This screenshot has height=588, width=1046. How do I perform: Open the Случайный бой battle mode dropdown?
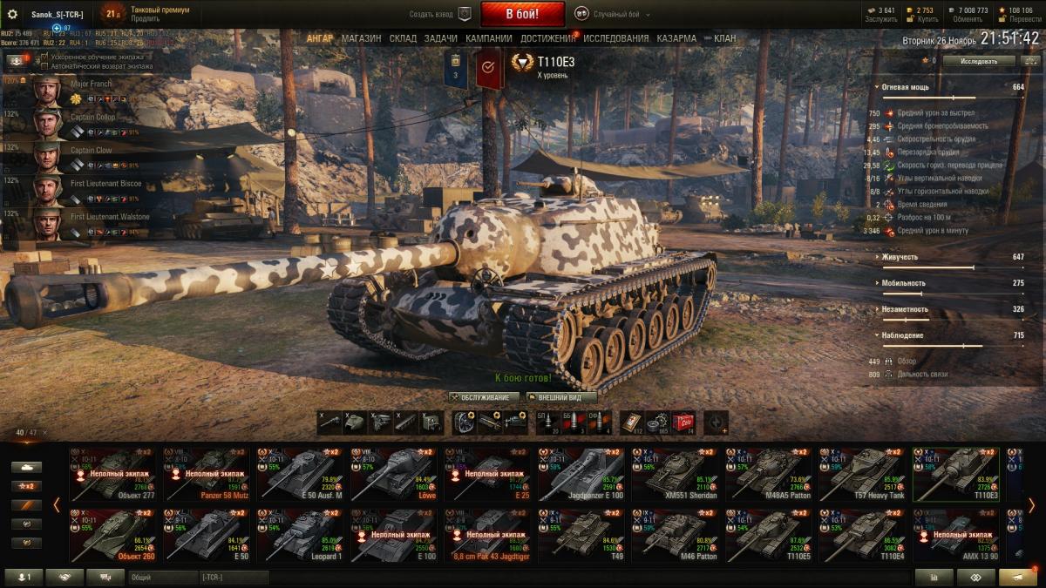coord(608,15)
